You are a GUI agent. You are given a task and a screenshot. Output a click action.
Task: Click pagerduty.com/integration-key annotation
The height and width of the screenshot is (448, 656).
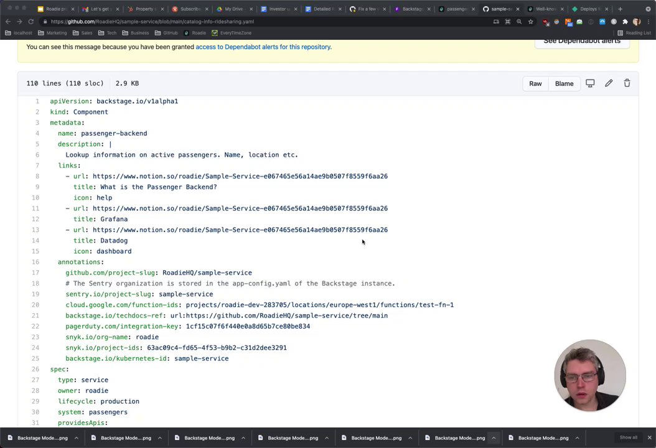[x=122, y=326]
